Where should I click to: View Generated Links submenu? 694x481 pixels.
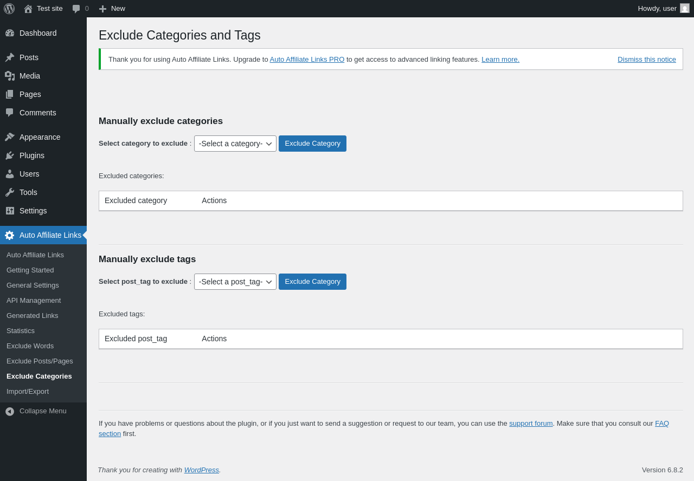point(33,315)
